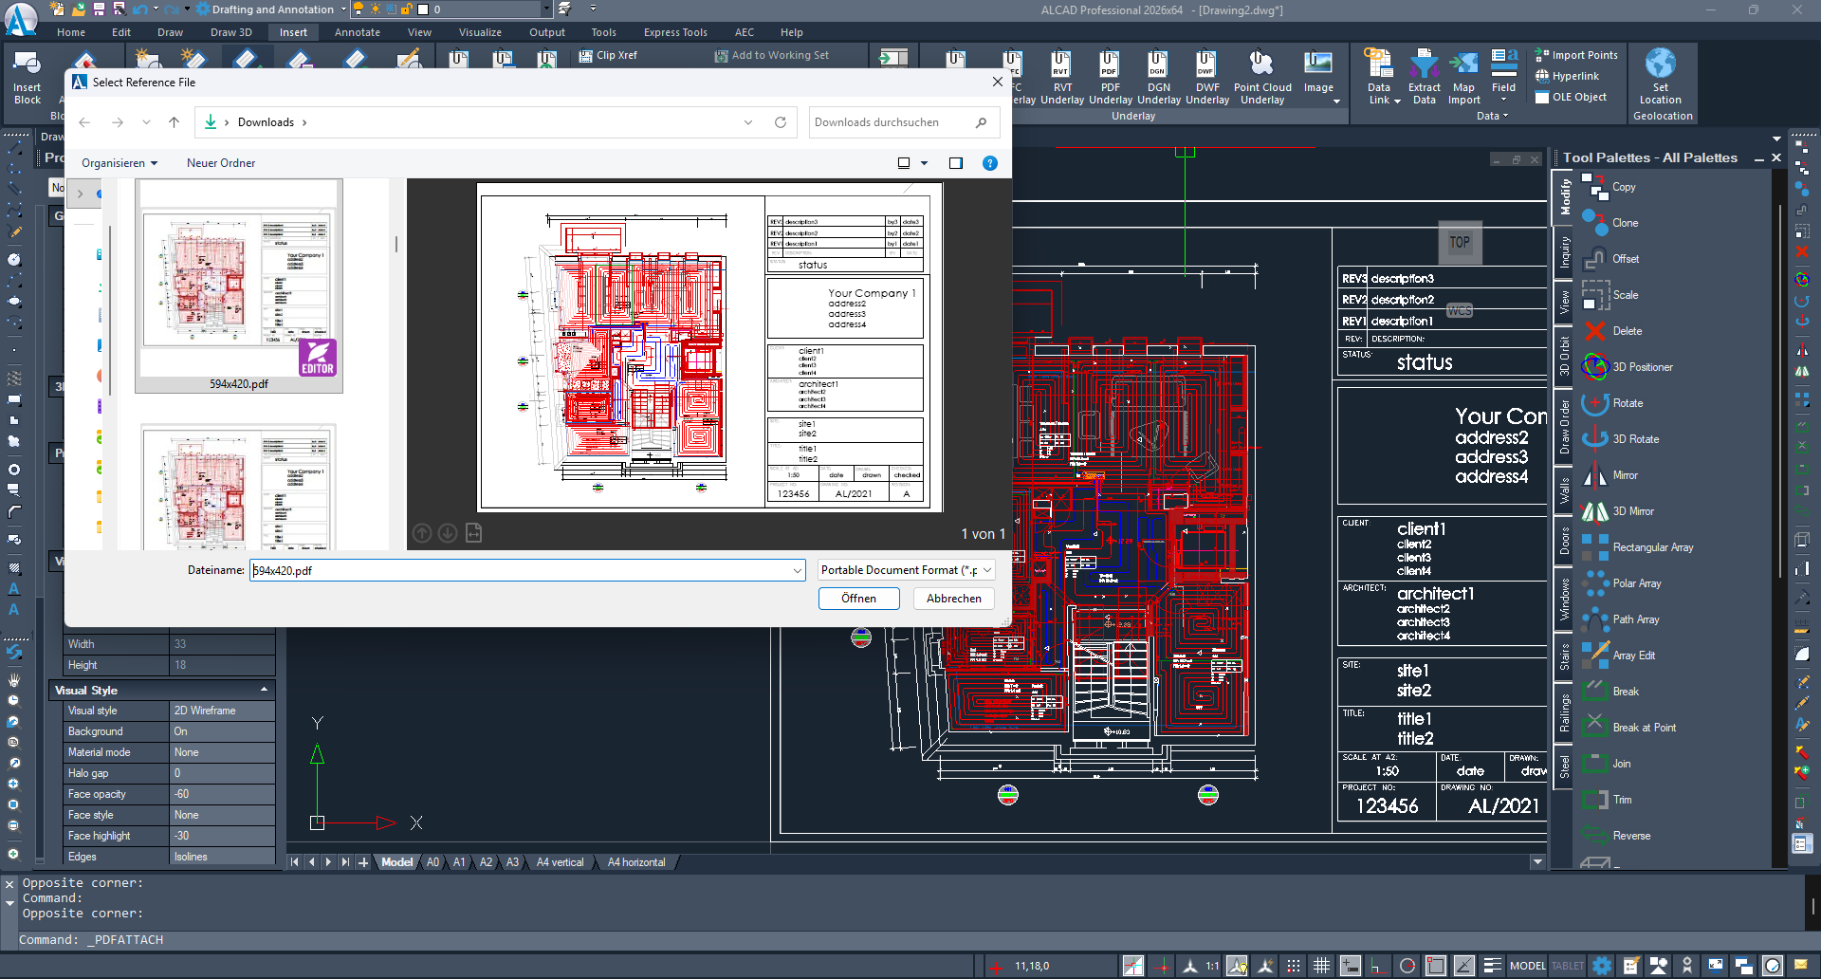Screen dimensions: 1821x979
Task: Toggle the dot snap mode in status bar
Action: pyautogui.click(x=1294, y=966)
